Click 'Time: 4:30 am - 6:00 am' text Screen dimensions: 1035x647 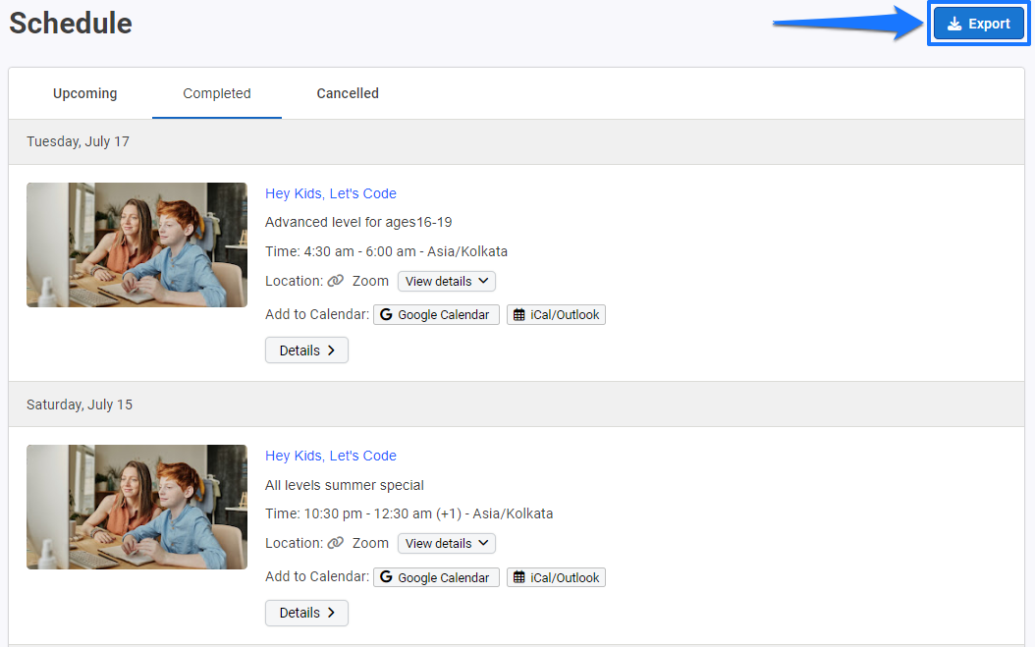click(341, 251)
